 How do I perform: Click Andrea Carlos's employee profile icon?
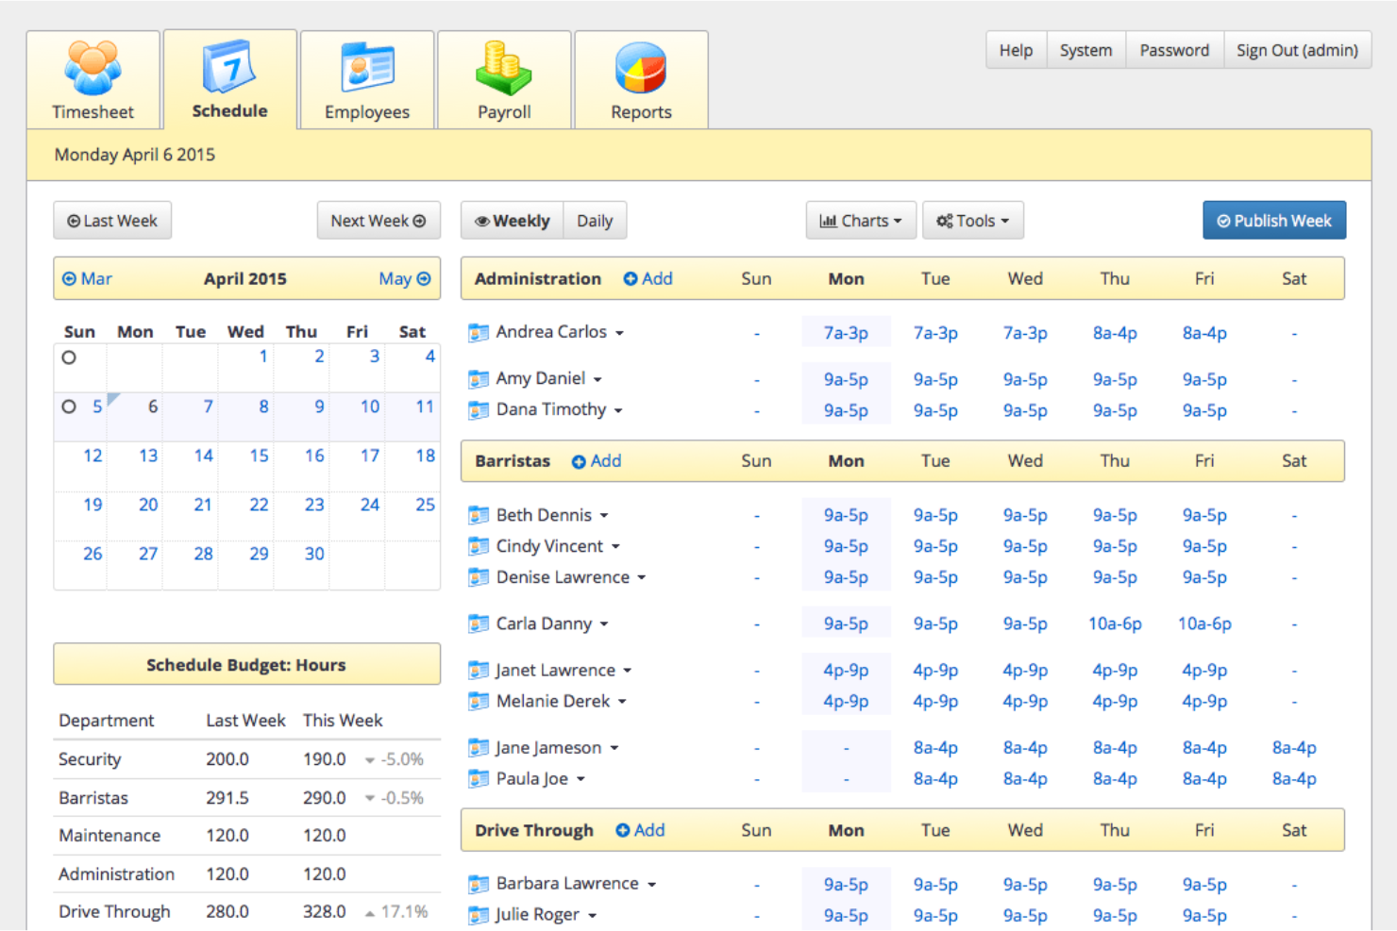[x=478, y=332]
